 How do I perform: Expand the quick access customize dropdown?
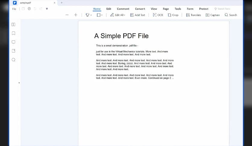point(47,9)
